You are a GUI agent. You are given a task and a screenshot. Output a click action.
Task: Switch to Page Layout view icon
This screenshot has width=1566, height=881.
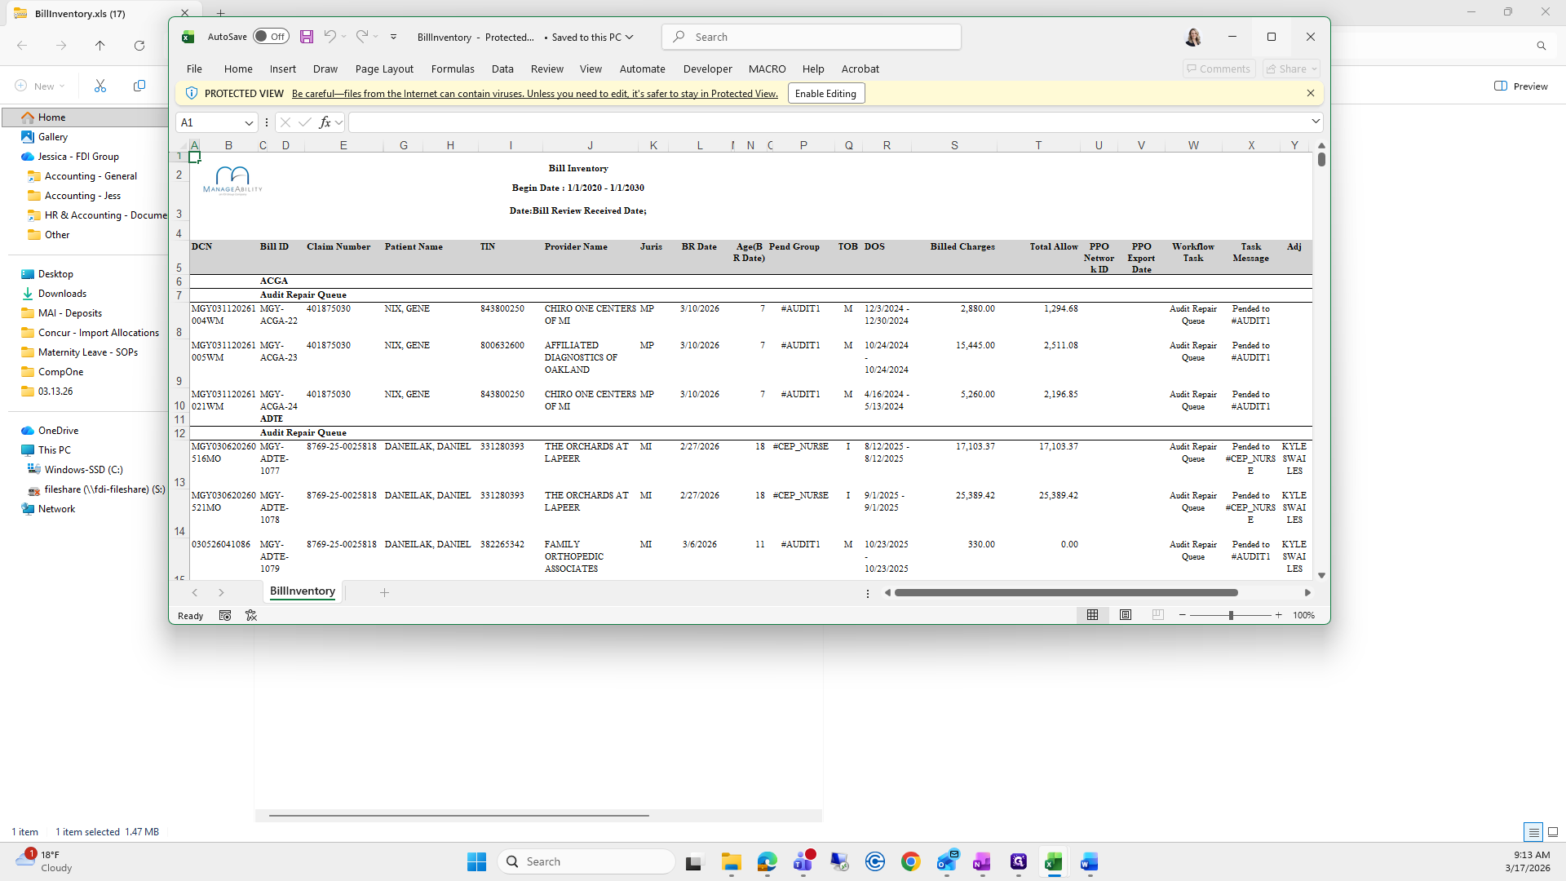[1126, 615]
